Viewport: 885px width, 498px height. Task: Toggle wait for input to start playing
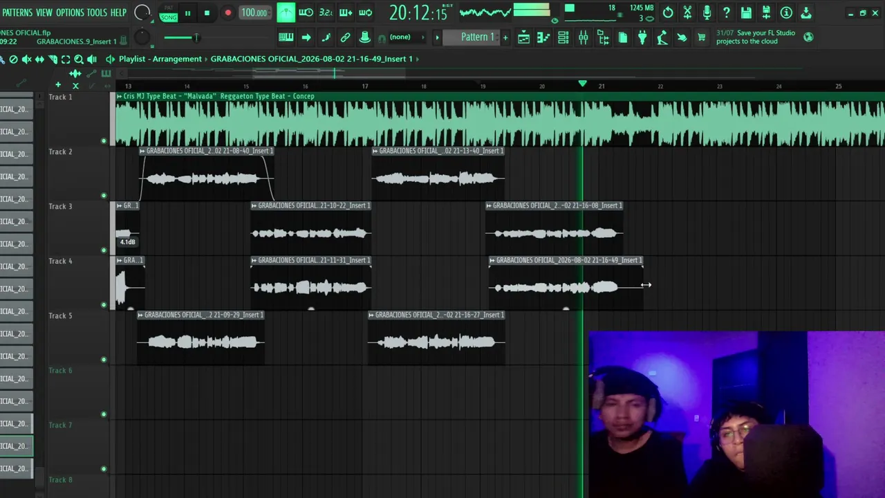[x=306, y=12]
